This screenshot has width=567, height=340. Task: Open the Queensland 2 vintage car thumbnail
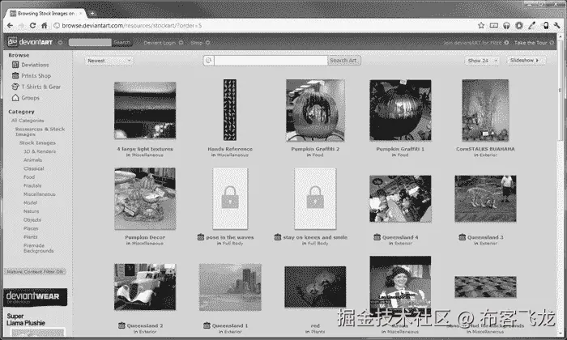(x=145, y=287)
